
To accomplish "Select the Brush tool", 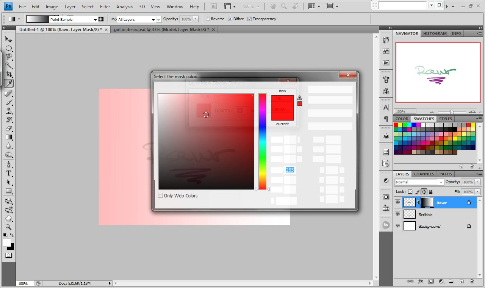I will [x=8, y=102].
